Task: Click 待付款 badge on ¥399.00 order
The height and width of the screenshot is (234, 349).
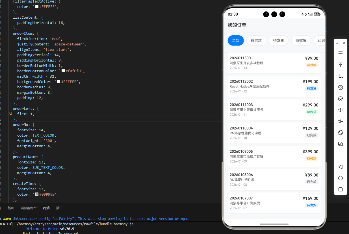Action: (312, 159)
